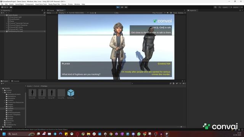
Task: Switch to the Scene tab
Action: (51, 10)
